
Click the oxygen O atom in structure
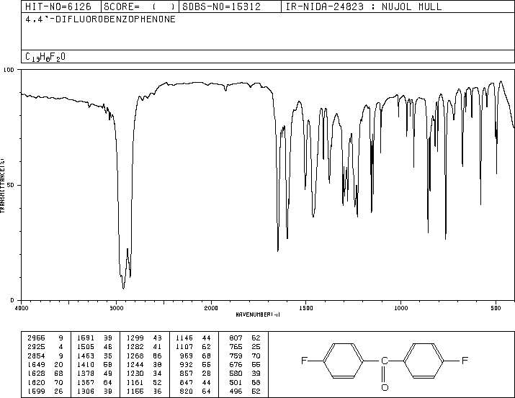(x=385, y=387)
